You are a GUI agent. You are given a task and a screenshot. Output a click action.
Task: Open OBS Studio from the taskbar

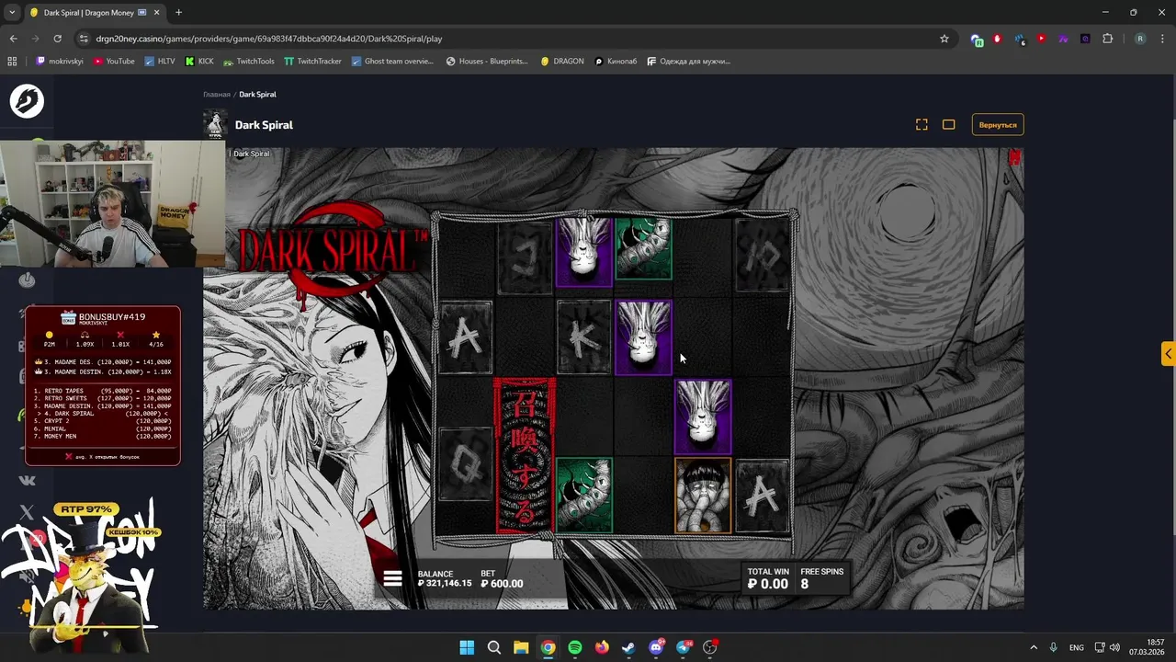tap(710, 647)
